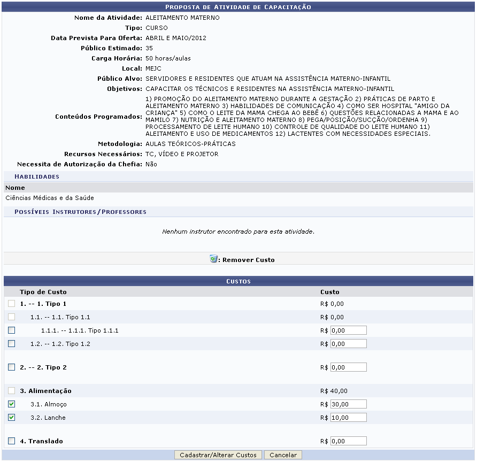The image size is (477, 462).
Task: Edit the Almoço cost value field
Action: [348, 404]
